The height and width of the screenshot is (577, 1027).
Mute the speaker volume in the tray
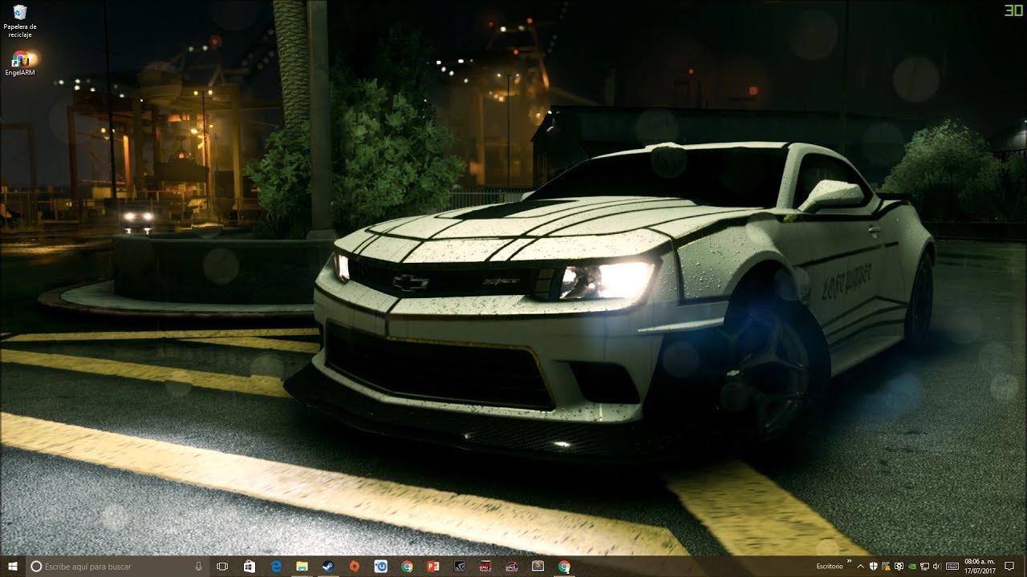(x=936, y=567)
